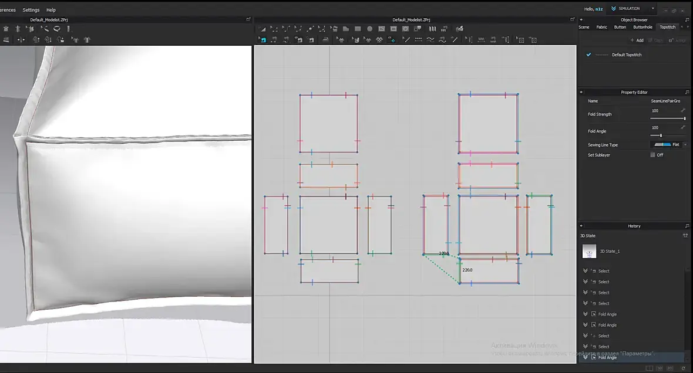Collapse the Object Browser panel arrow
Viewport: 693px width, 373px height.
click(581, 19)
